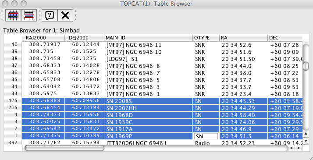Click the RA value 20 34 24.06
Image resolution: width=313 pixels, height=160 pixels.
click(243, 122)
